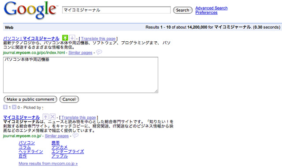This screenshot has width=282, height=168.
Task: Cancel the comment
Action: coord(69,99)
